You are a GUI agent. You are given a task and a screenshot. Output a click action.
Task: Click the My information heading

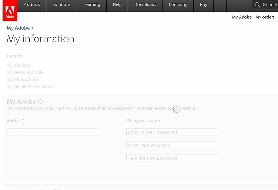[x=41, y=39]
